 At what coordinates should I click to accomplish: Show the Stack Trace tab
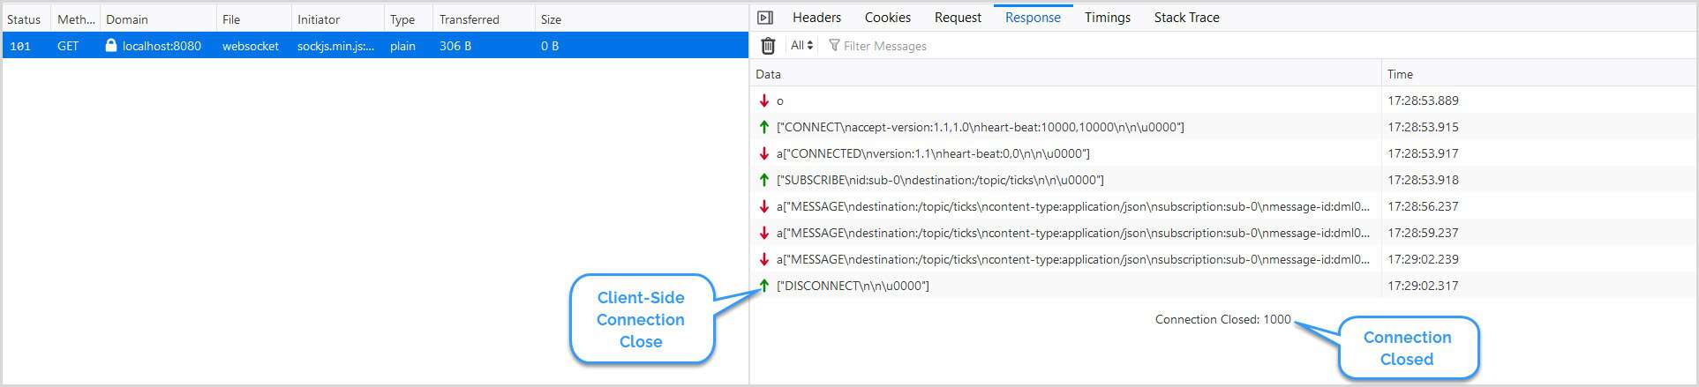point(1186,18)
